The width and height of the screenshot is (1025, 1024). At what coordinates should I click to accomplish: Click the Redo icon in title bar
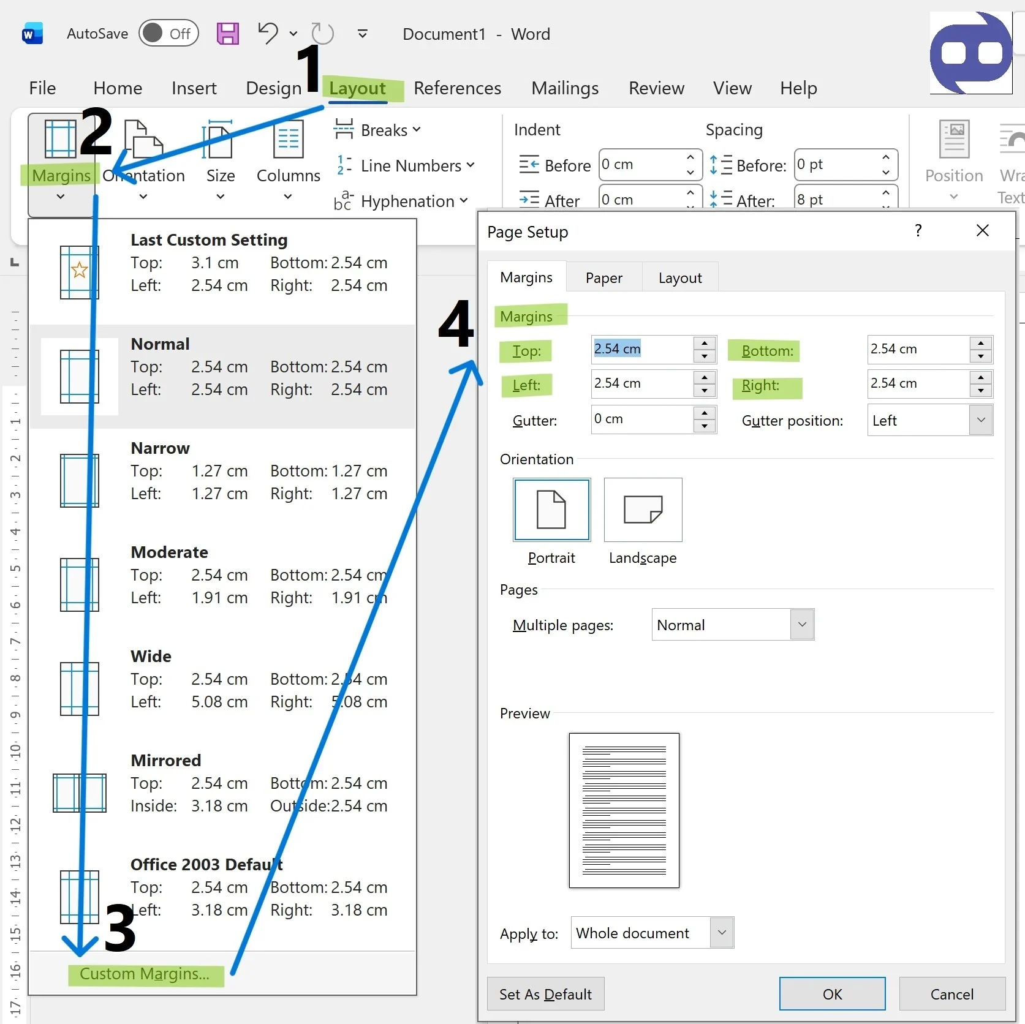tap(322, 34)
